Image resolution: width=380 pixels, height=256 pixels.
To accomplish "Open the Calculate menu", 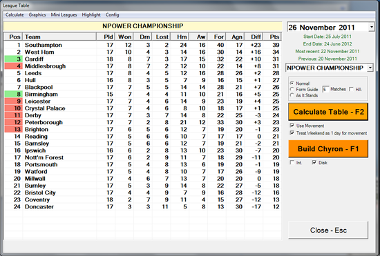I will [15, 14].
